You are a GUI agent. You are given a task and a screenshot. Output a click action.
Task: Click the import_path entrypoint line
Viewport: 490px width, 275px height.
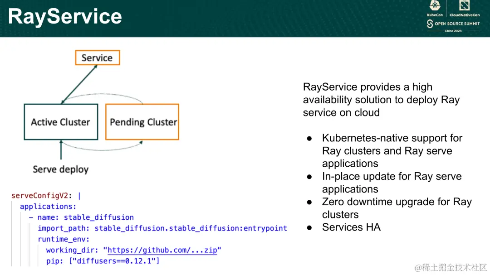click(162, 228)
